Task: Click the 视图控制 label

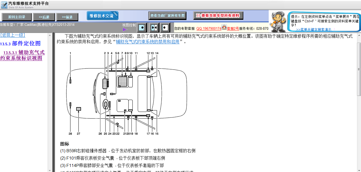Action: (x=129, y=25)
